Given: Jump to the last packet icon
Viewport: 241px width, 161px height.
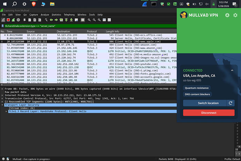Looking at the screenshot, I should click(71, 20).
